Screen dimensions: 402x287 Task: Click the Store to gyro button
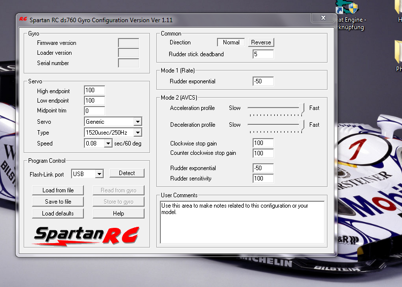118,202
